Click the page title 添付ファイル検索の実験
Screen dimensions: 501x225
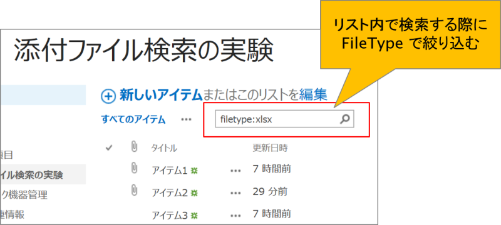point(144,51)
